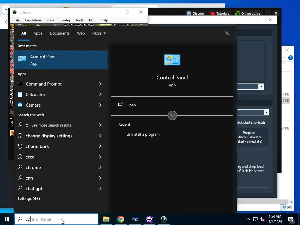Click the scrollbar right arrow of the background window
The image size is (300, 225).
pyautogui.click(x=292, y=202)
